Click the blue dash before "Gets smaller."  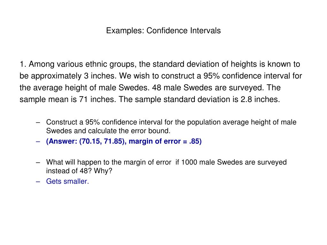click(38, 182)
